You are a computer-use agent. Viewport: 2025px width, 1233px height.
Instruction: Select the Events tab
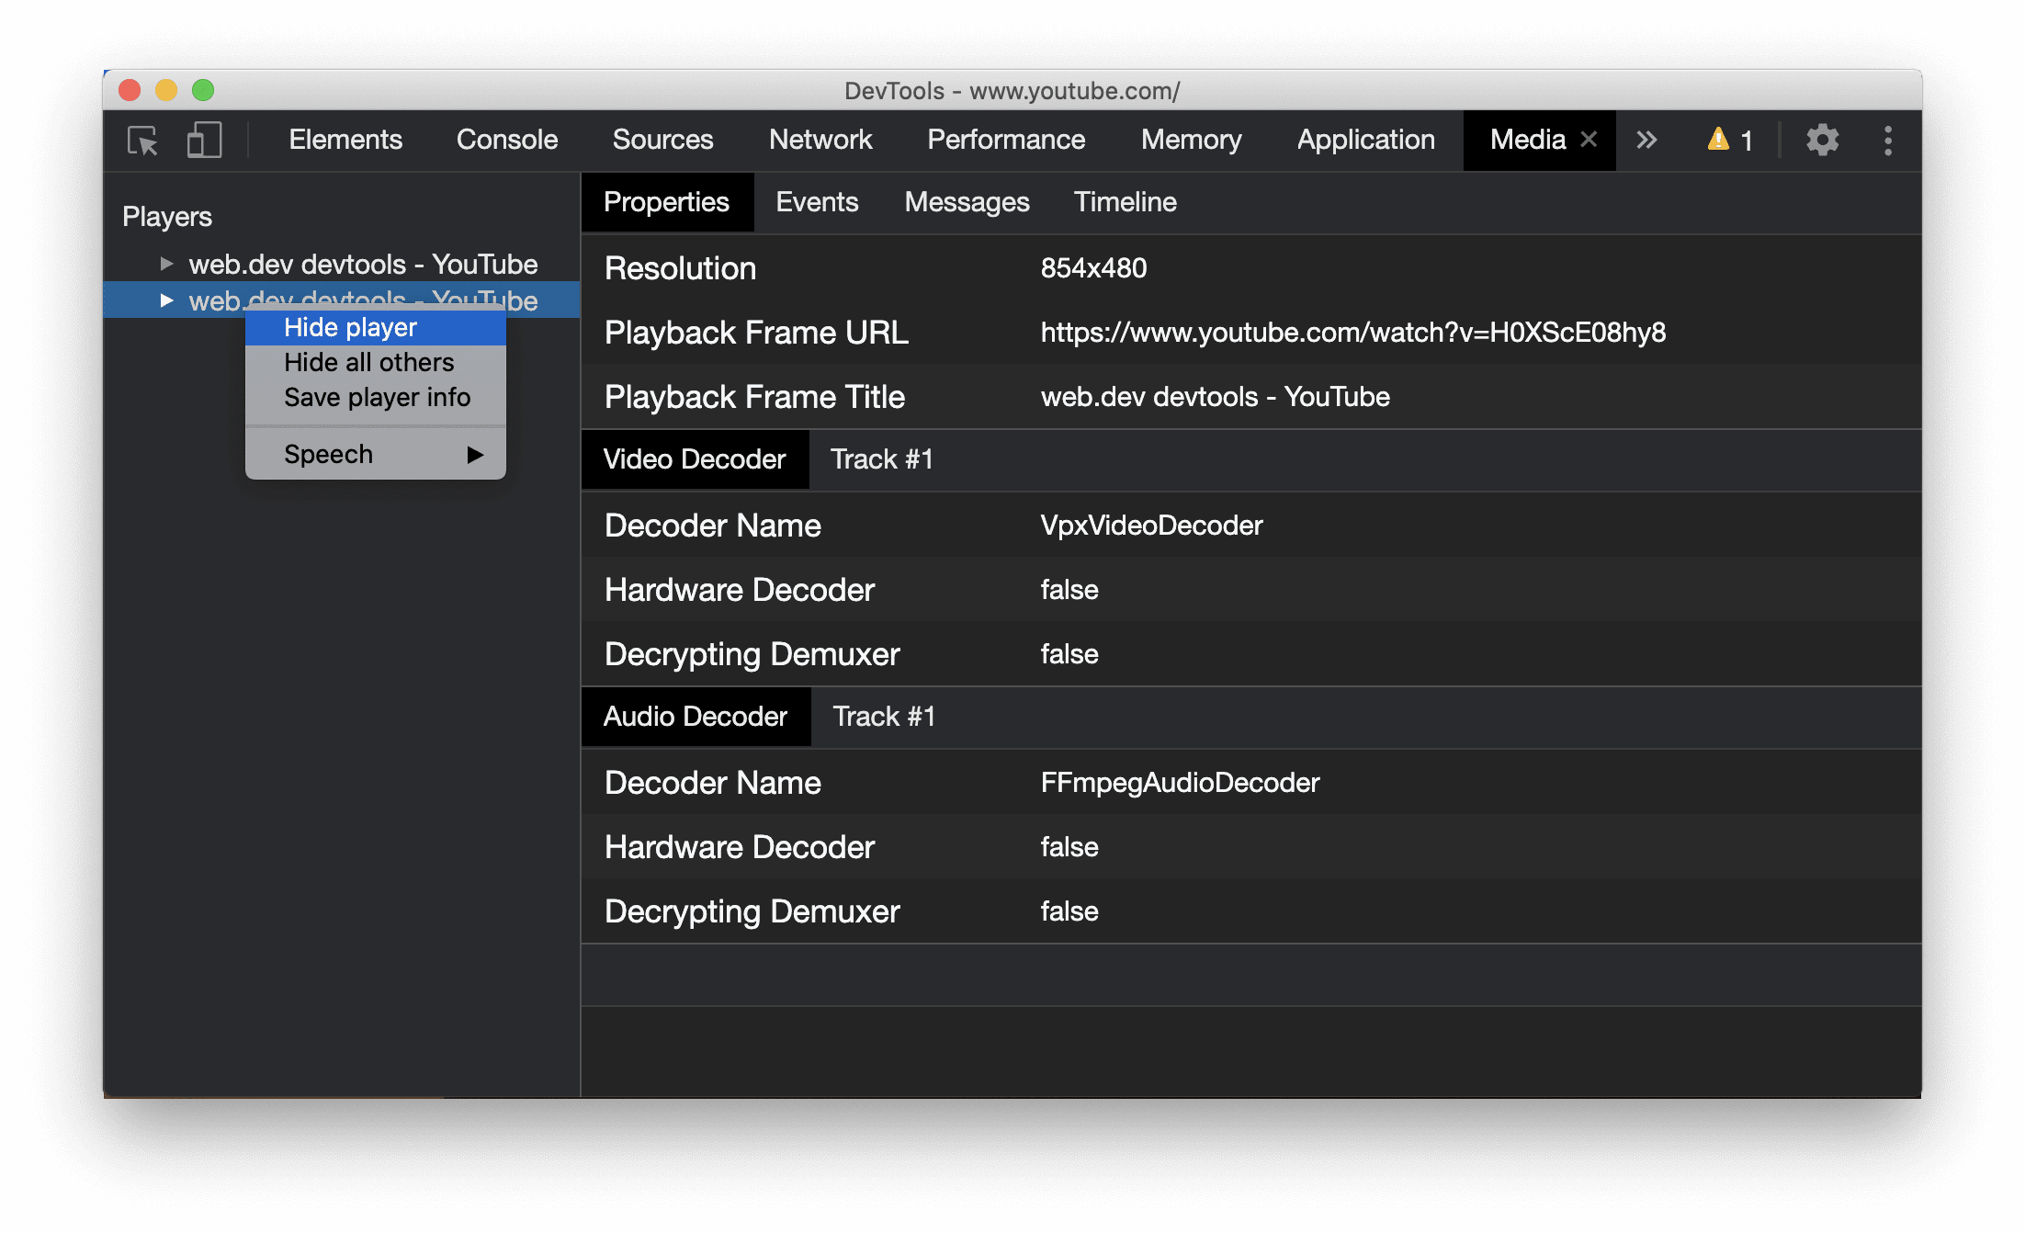point(816,203)
